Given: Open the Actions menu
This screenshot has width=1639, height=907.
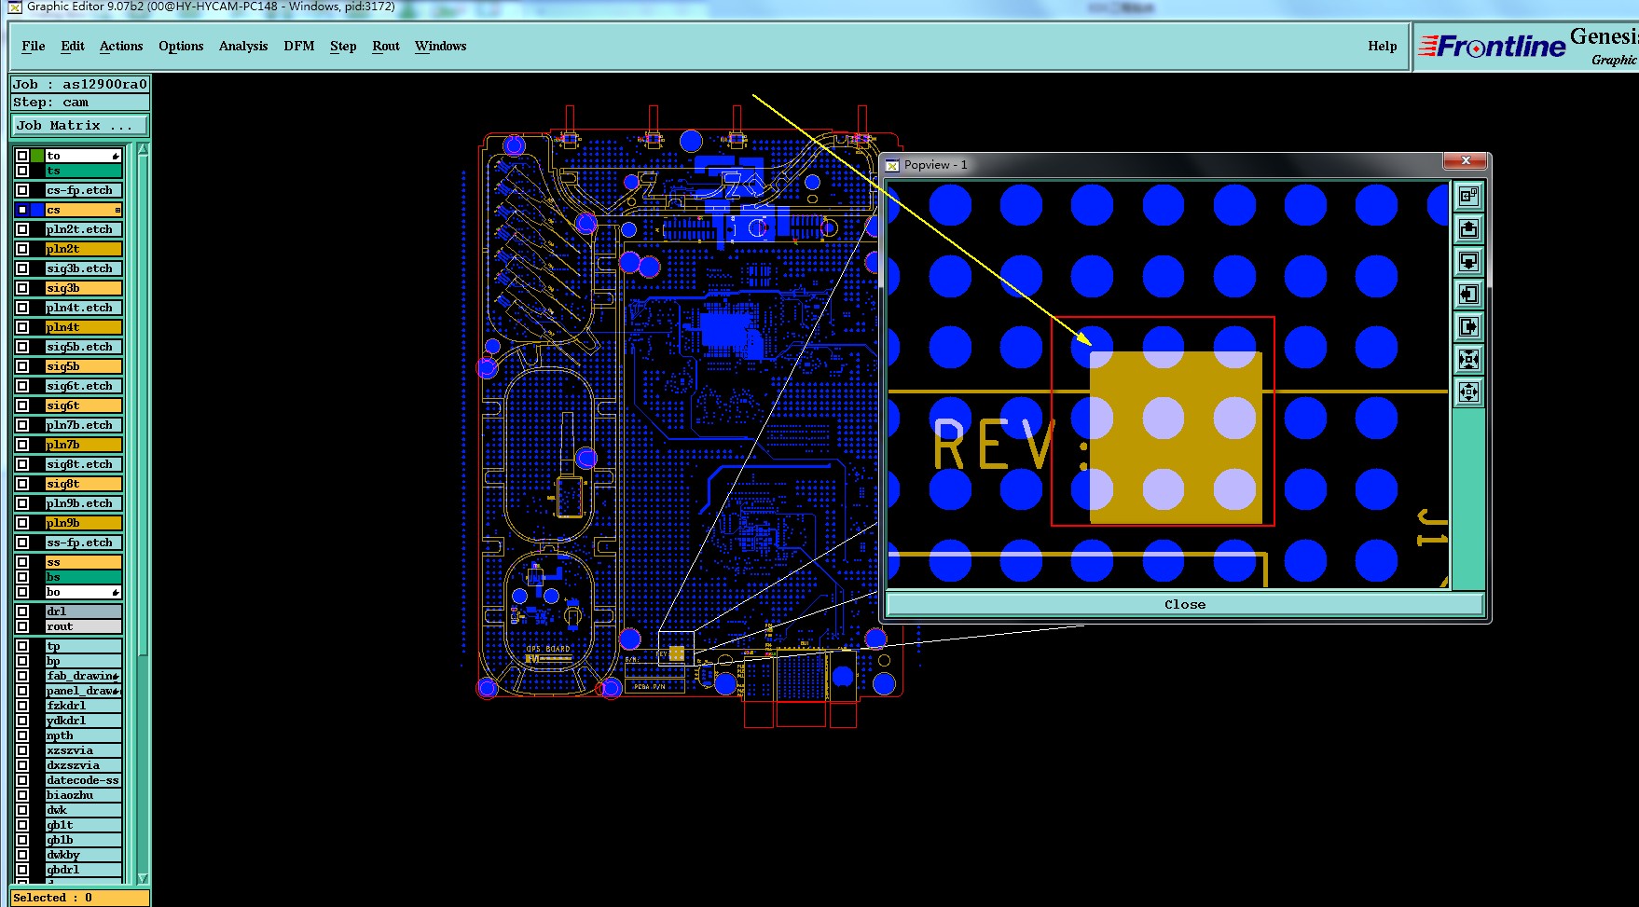Looking at the screenshot, I should pyautogui.click(x=121, y=46).
